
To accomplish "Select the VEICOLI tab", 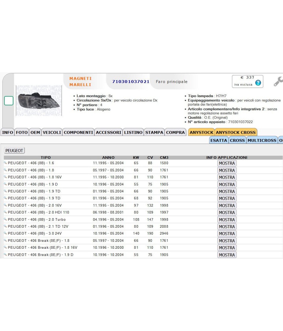I will click(52, 132).
